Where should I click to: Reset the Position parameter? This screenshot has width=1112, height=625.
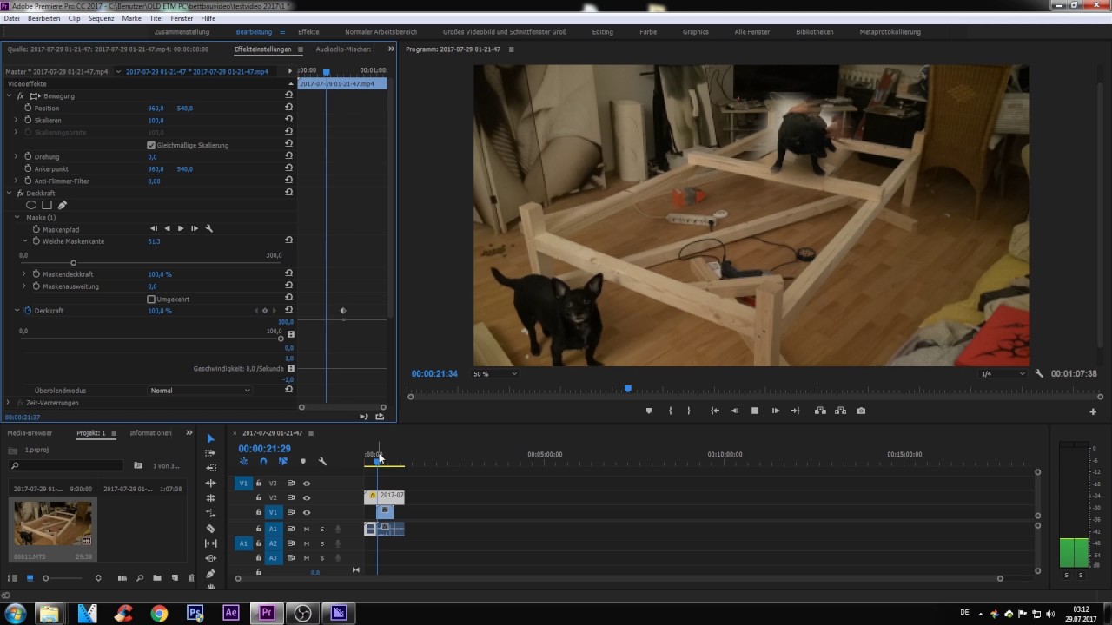coord(288,108)
